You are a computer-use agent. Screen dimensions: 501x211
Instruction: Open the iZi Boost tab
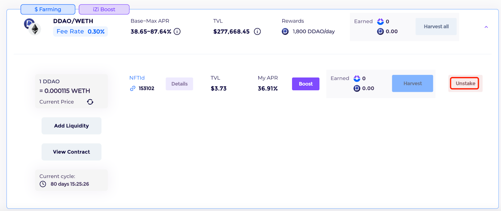(104, 9)
